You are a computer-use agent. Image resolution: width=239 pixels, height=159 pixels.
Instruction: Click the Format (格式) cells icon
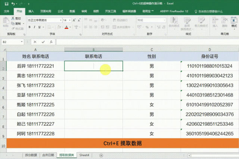point(234,22)
